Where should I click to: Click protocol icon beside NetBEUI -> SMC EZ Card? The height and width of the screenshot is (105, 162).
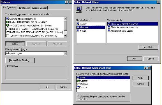click(x=7, y=32)
